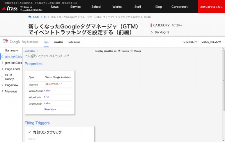
Task: Click the HOME house icon in breadcrumb
Action: pos(30,17)
